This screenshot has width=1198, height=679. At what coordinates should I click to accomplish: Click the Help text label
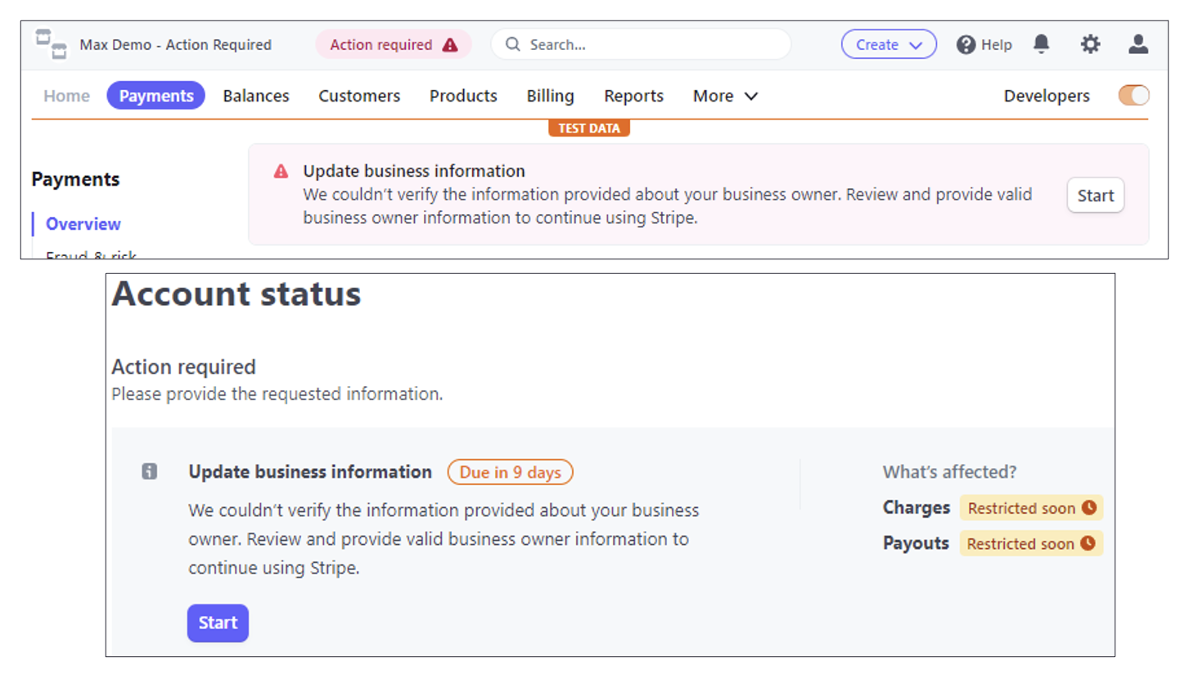coord(997,45)
